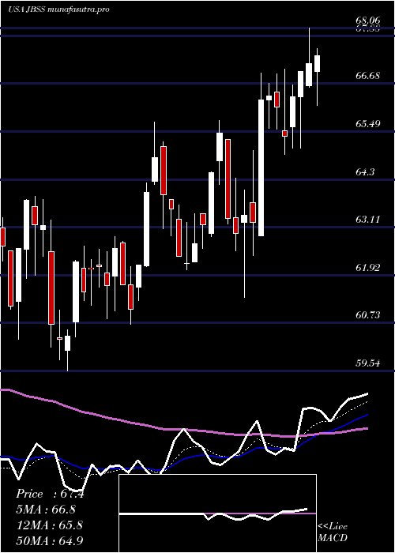
Task: Select the 65.49 price axis label
Action: 367,124
